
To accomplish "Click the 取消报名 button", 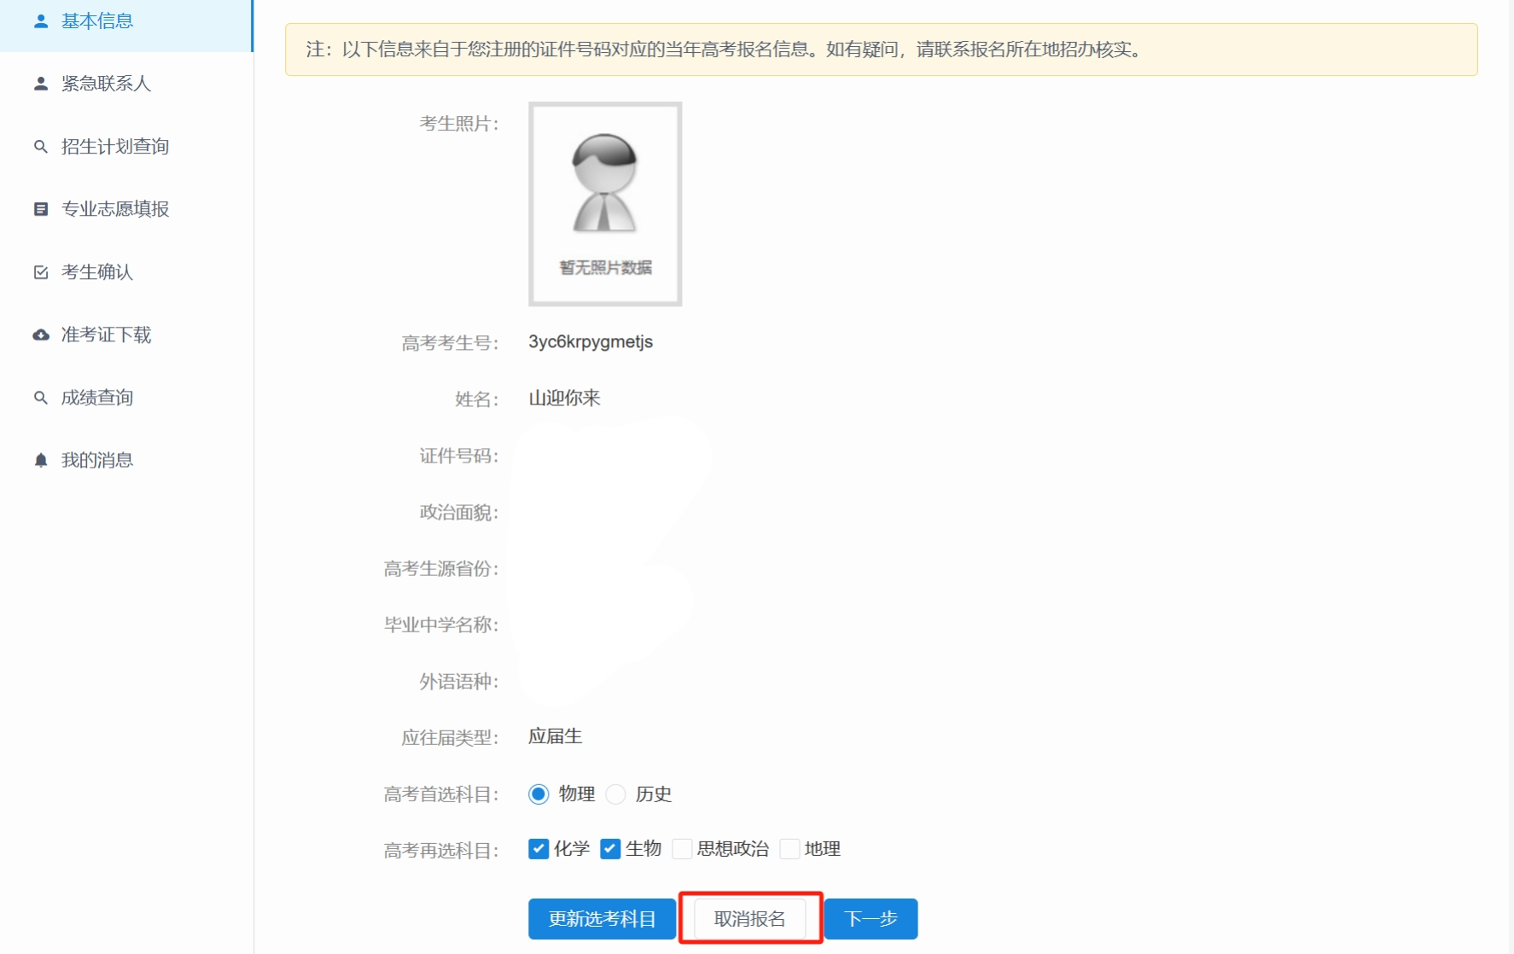I will pos(750,919).
